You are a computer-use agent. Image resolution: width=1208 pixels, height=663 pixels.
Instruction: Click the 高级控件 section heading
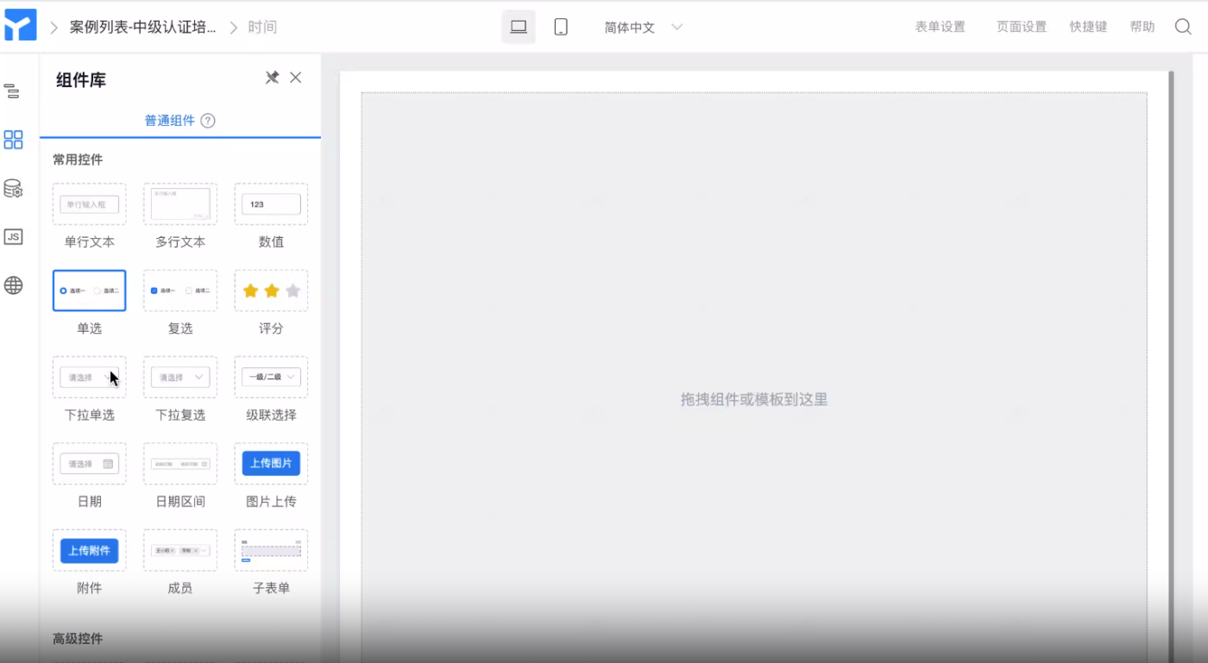pos(78,639)
